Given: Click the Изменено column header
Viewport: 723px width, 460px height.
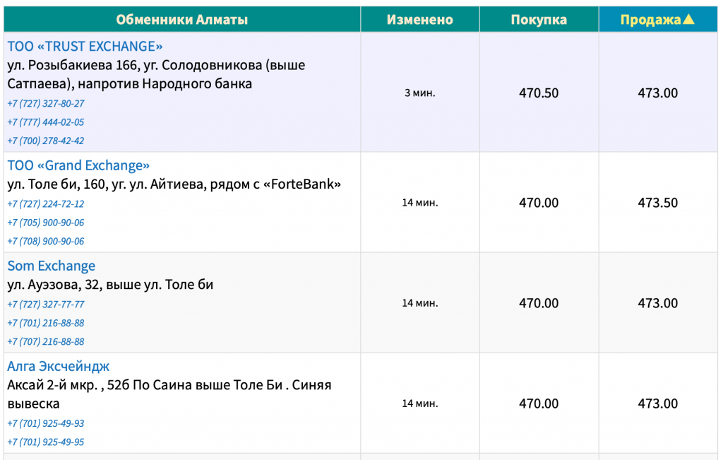Looking at the screenshot, I should click(419, 19).
